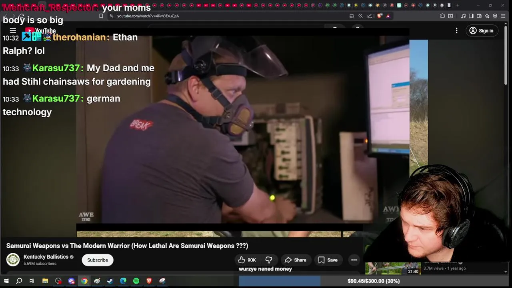
Task: Open Kentucky Ballistics channel avatar
Action: pos(13,260)
